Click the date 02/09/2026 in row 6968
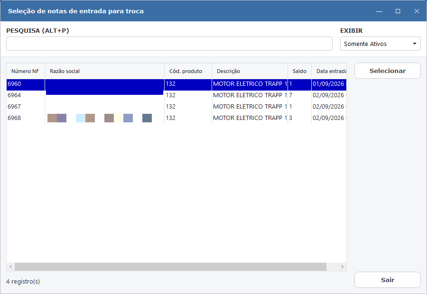 coord(328,118)
